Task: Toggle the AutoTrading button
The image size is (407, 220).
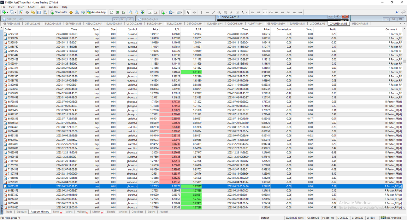Action: tap(96, 12)
